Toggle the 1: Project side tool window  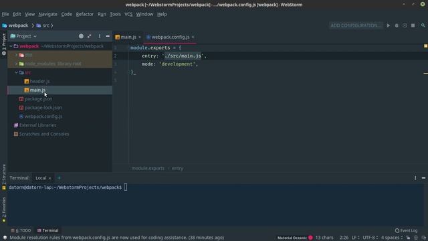pyautogui.click(x=4, y=44)
